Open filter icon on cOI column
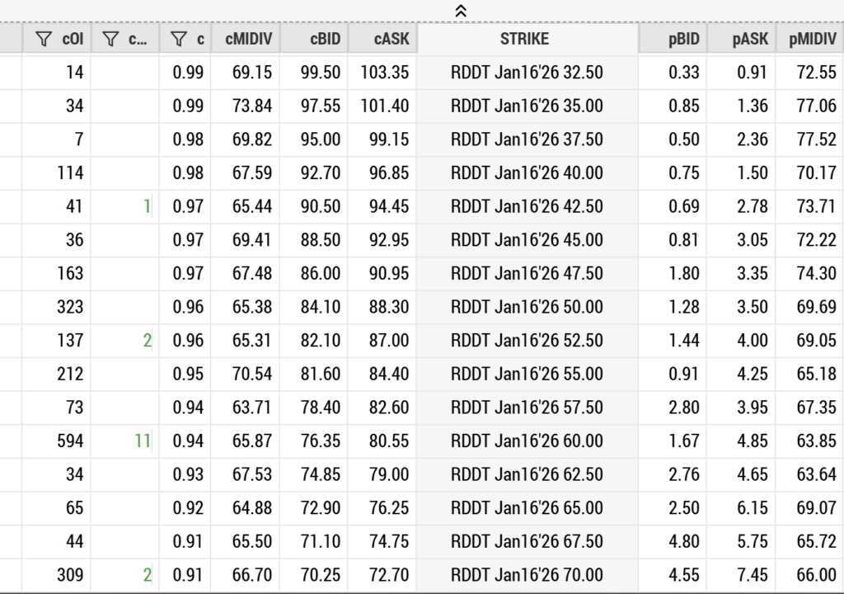Screen dimensions: 844x594 tap(44, 39)
